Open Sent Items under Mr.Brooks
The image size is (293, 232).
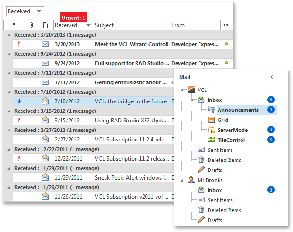220,200
